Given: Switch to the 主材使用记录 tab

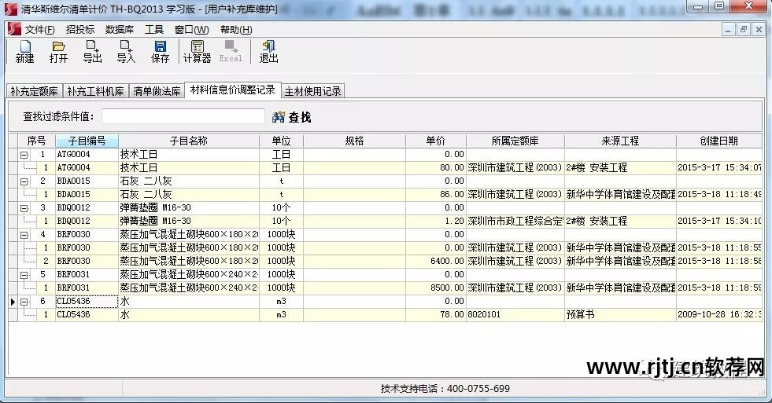Looking at the screenshot, I should coord(312,91).
